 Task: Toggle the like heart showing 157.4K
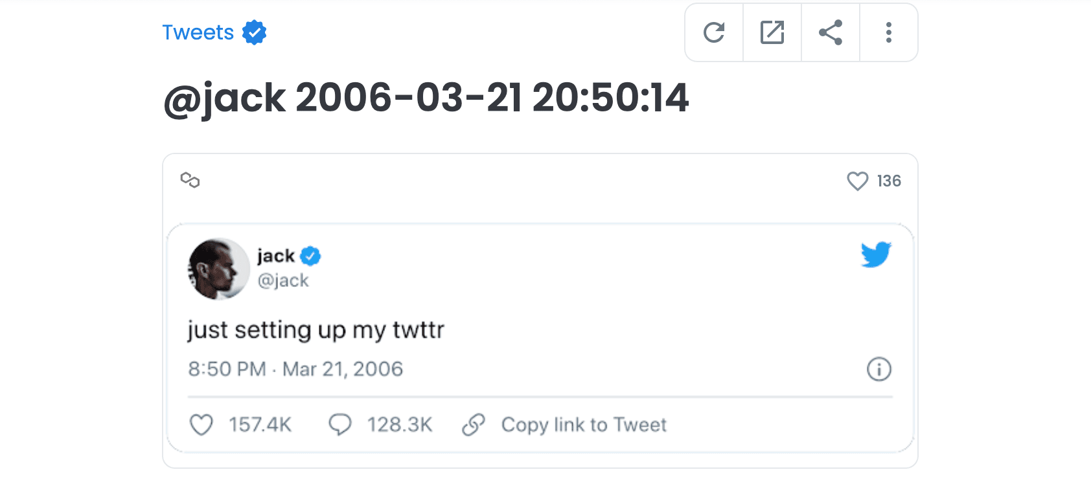[x=201, y=425]
